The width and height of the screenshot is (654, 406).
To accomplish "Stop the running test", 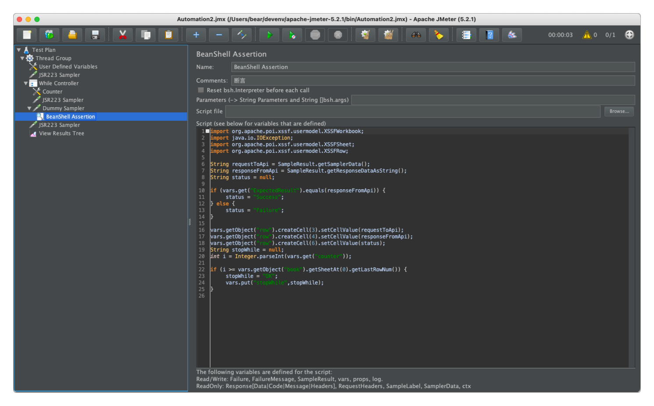I will pyautogui.click(x=315, y=35).
